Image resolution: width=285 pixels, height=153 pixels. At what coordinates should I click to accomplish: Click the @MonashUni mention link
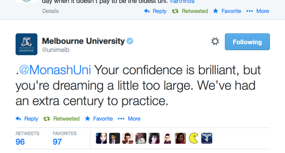pos(55,70)
